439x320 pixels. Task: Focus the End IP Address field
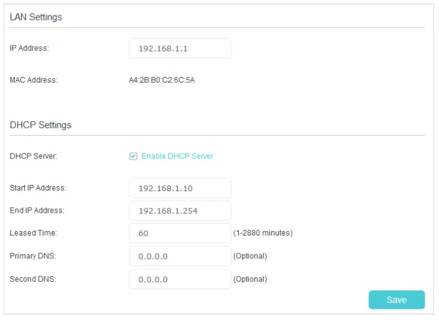click(180, 210)
